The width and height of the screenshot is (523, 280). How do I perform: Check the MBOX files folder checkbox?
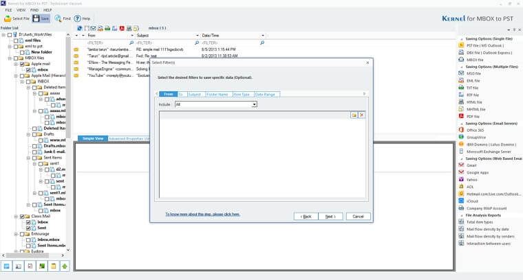point(16,58)
